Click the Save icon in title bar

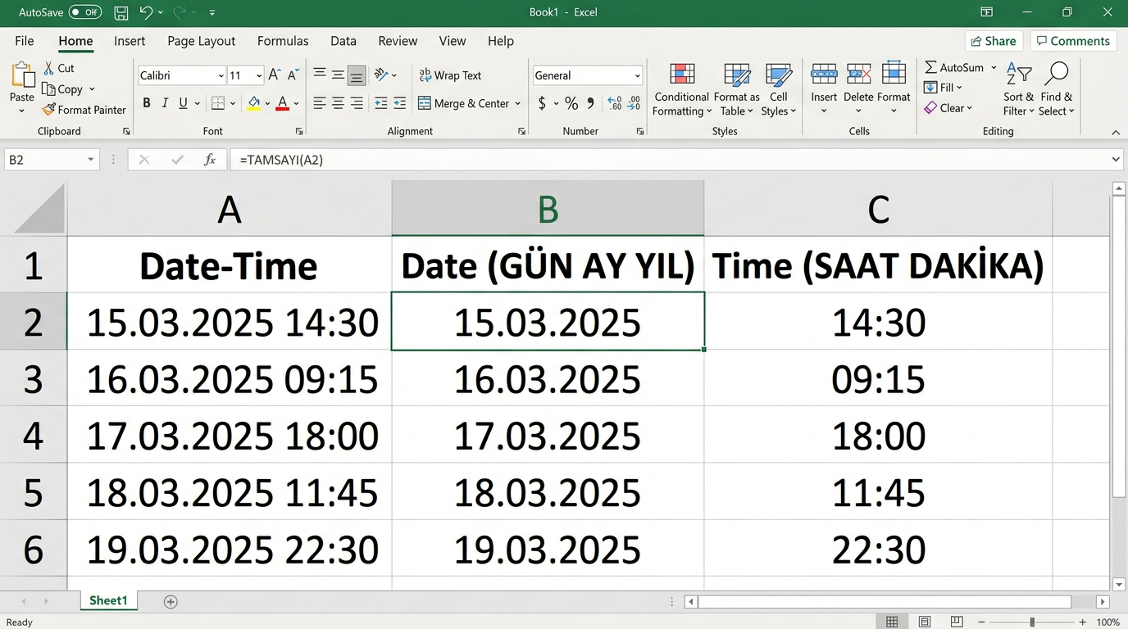[121, 12]
